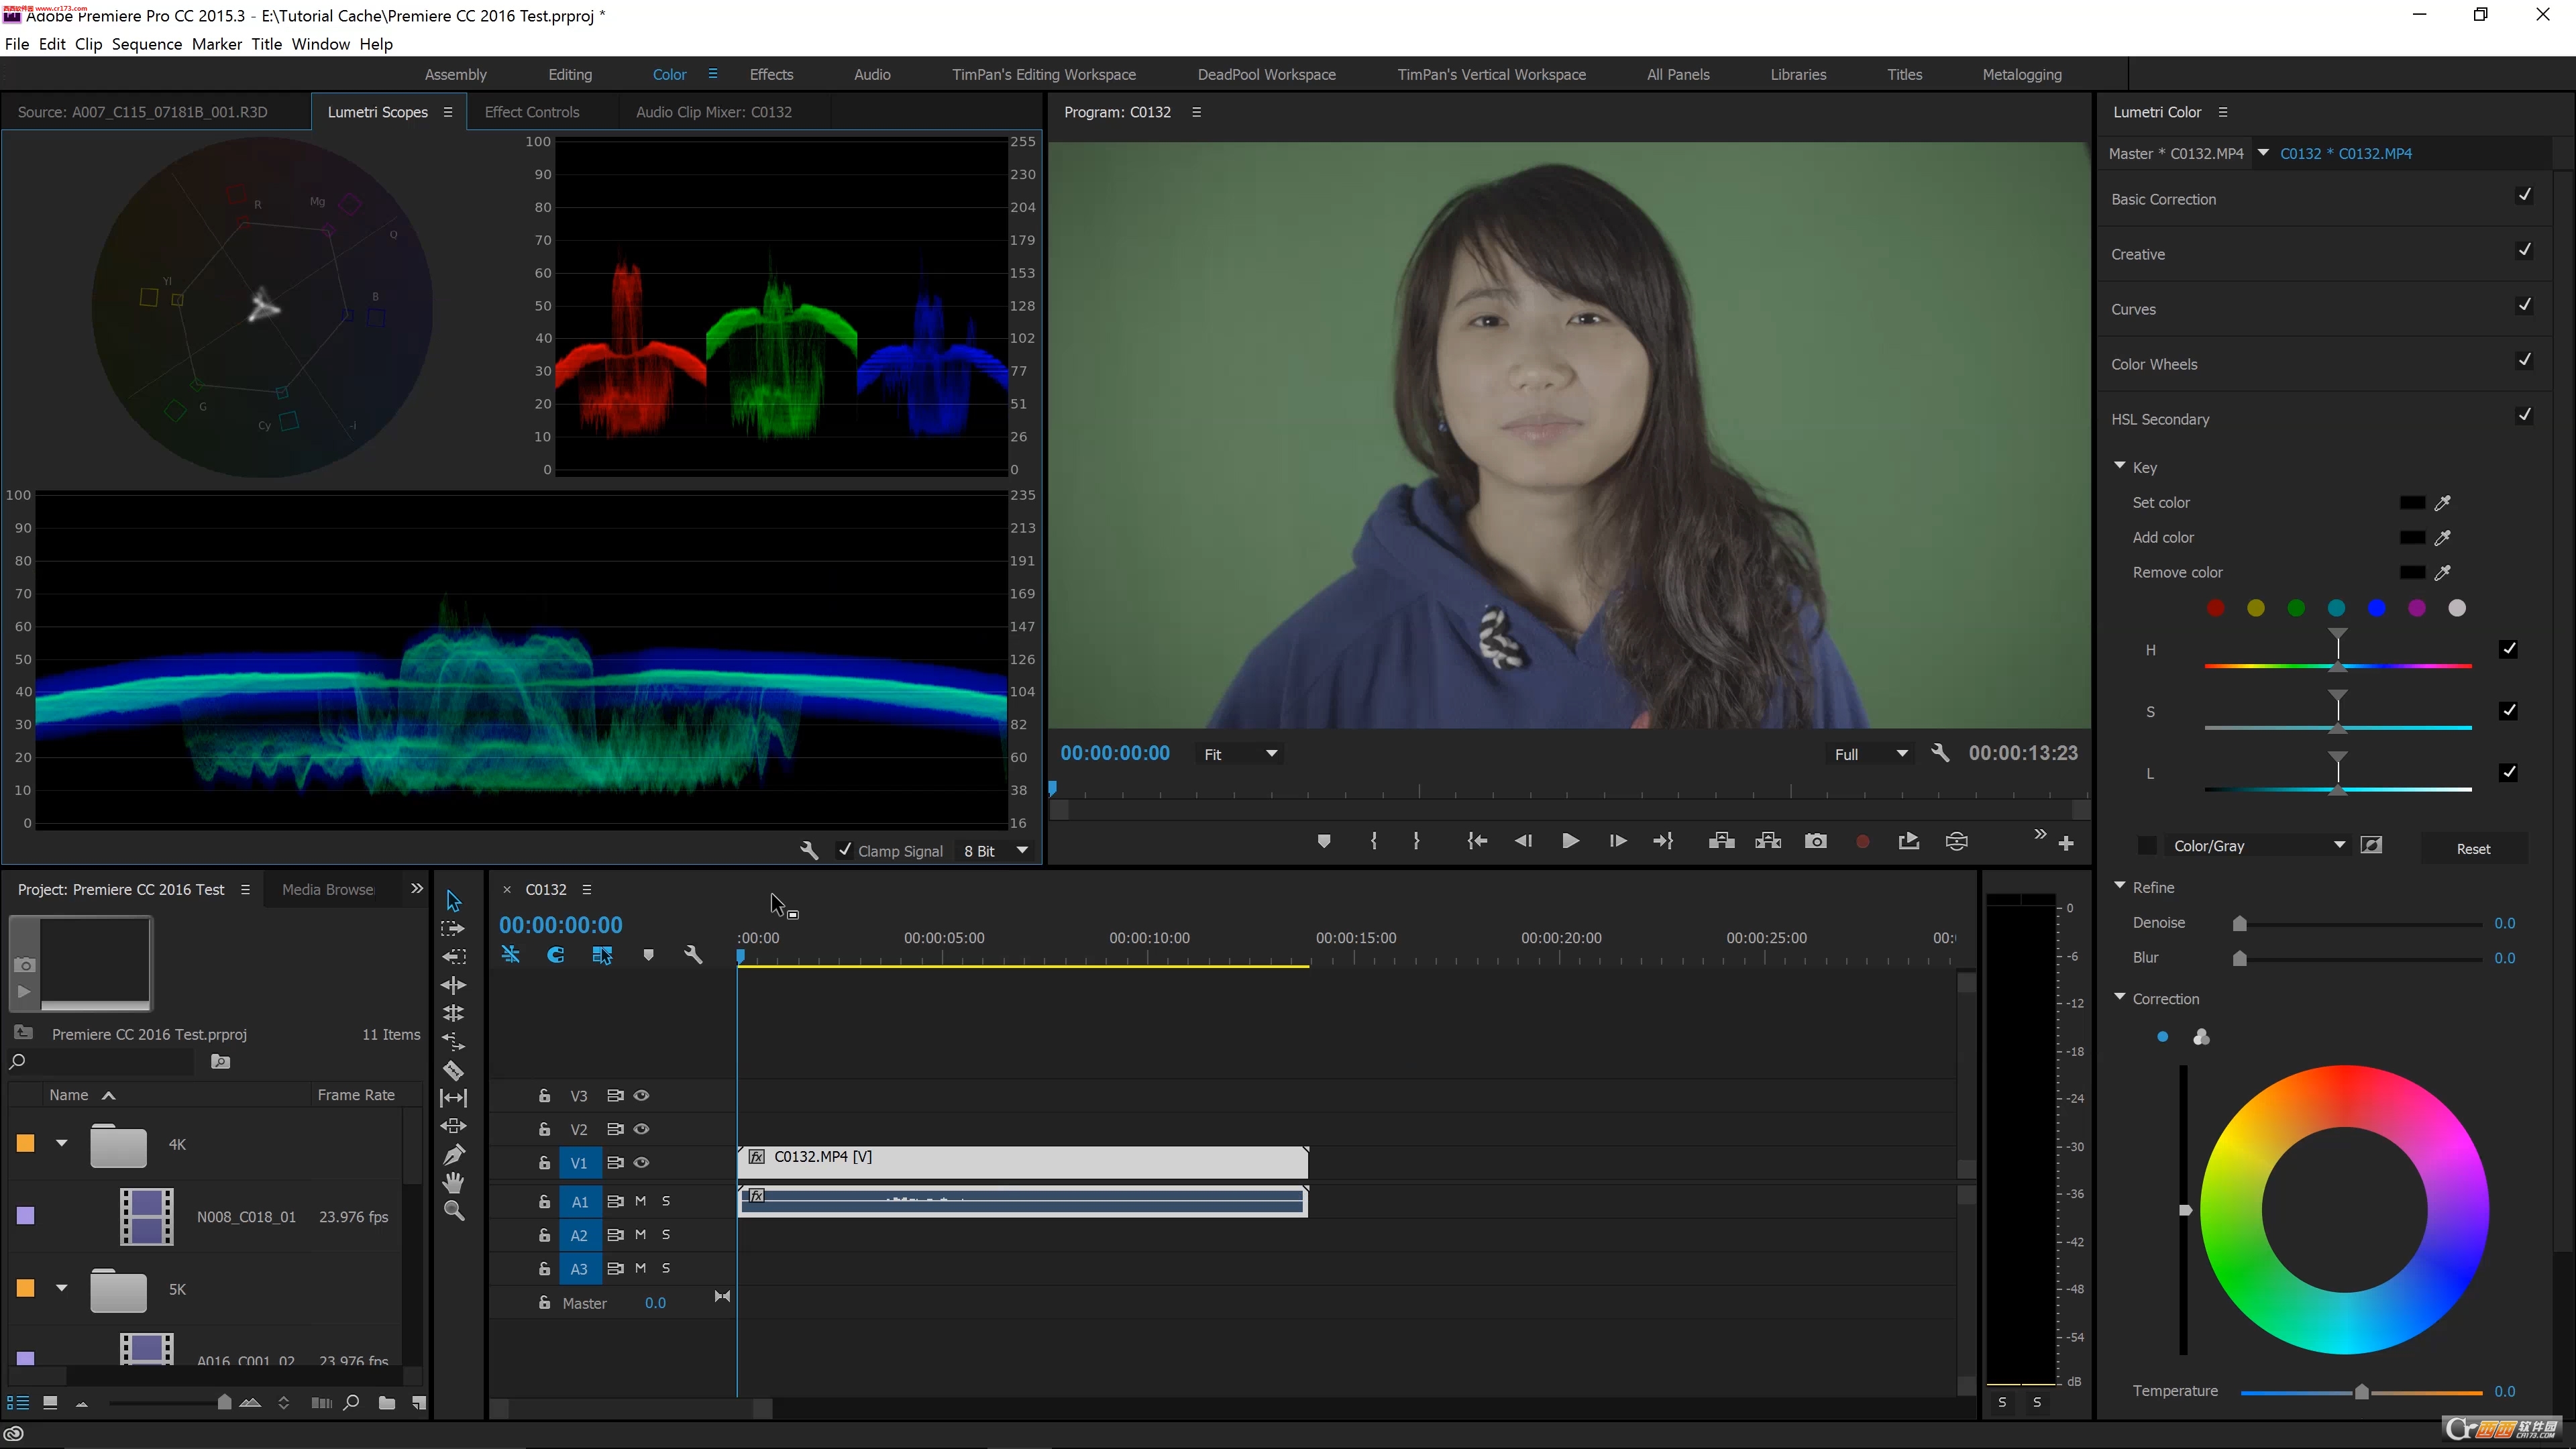This screenshot has width=2576, height=1449.
Task: Click the Add Marker button in program monitor
Action: click(1323, 841)
